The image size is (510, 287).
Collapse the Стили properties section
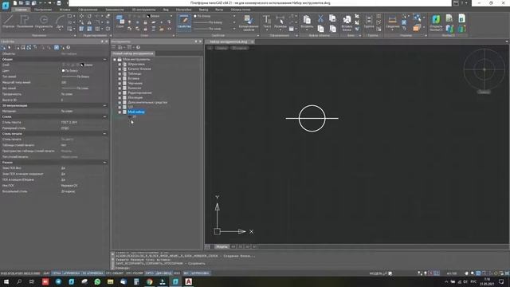tap(104, 116)
